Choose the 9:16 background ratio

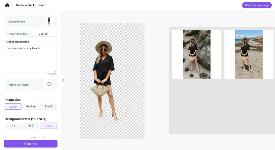click(48, 126)
